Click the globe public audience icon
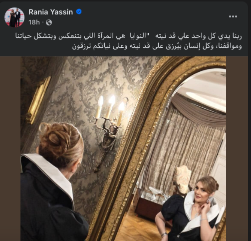 tap(49, 22)
